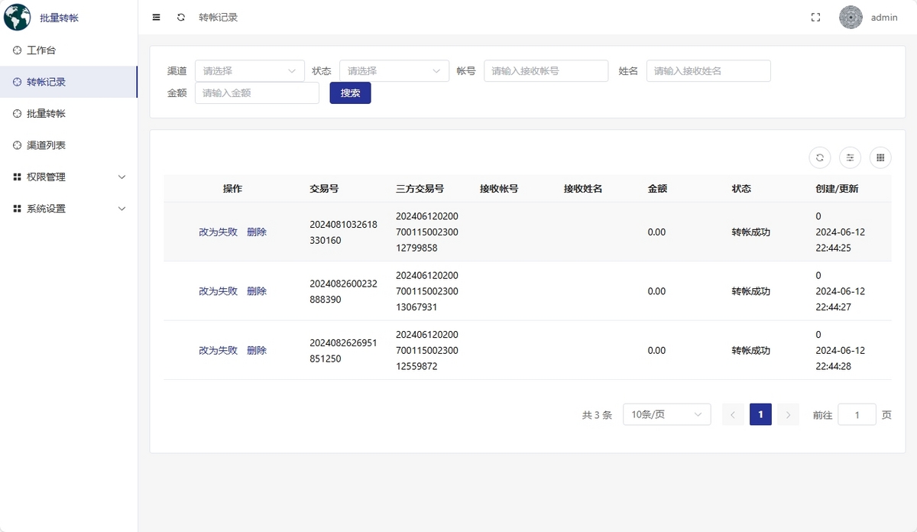Expand the 权限管理 submenu chevron

pos(122,177)
